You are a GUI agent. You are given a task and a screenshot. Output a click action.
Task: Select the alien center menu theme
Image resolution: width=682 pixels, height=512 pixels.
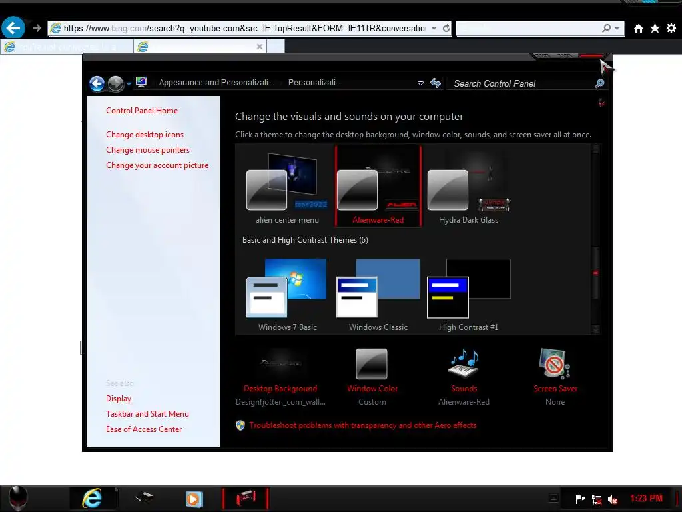pyautogui.click(x=287, y=187)
